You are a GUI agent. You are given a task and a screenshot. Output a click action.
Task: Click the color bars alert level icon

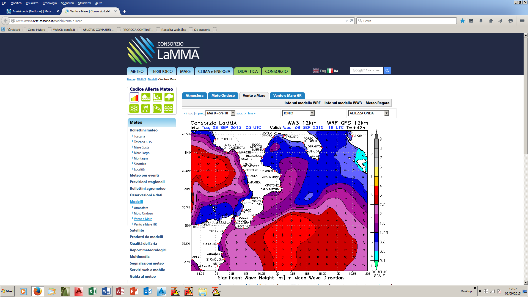(134, 97)
